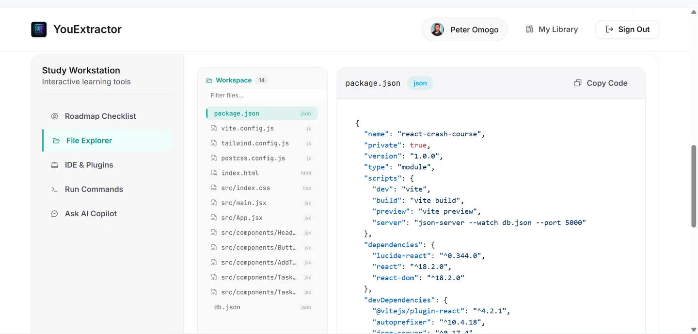Click the Workspace heading label

234,80
